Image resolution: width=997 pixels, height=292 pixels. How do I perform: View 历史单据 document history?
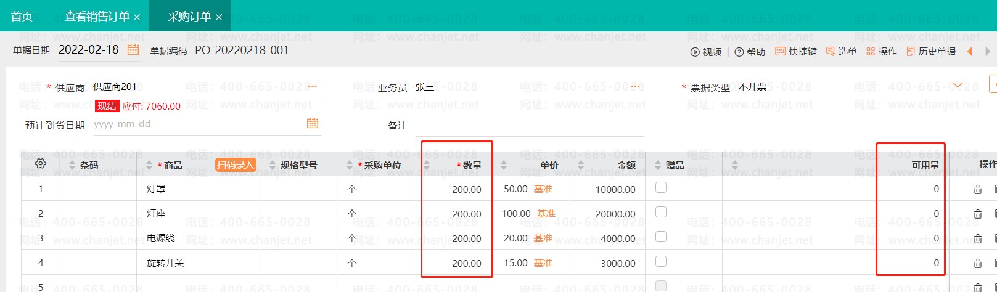tap(931, 52)
